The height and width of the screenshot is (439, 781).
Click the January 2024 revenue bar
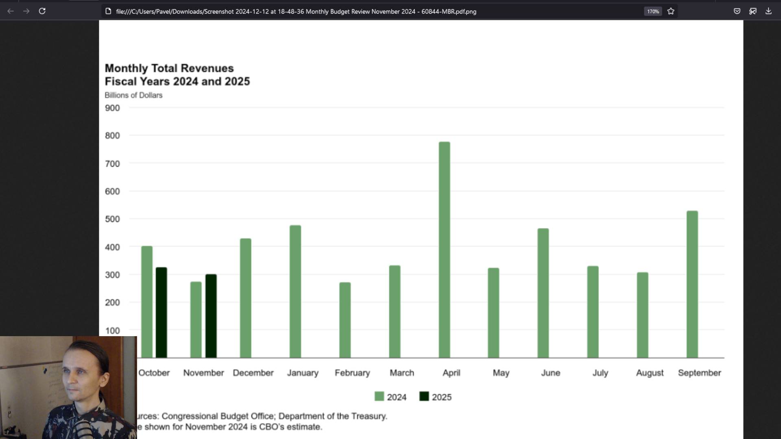click(295, 291)
